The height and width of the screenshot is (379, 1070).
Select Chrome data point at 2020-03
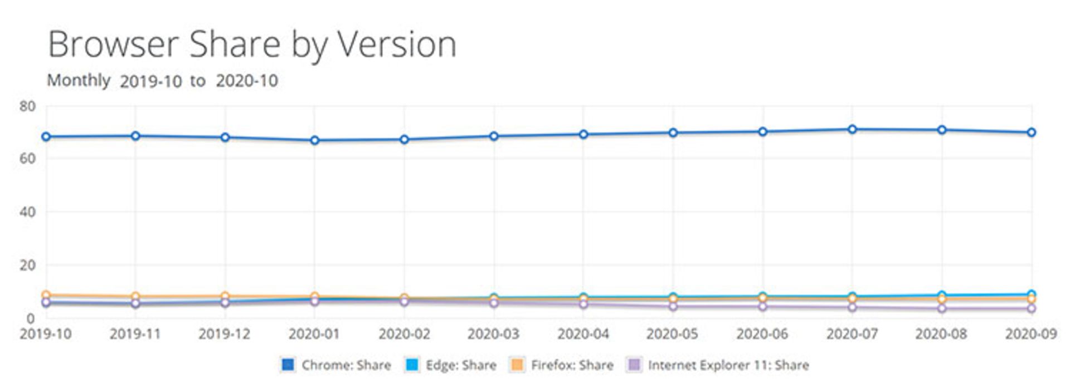tap(494, 136)
